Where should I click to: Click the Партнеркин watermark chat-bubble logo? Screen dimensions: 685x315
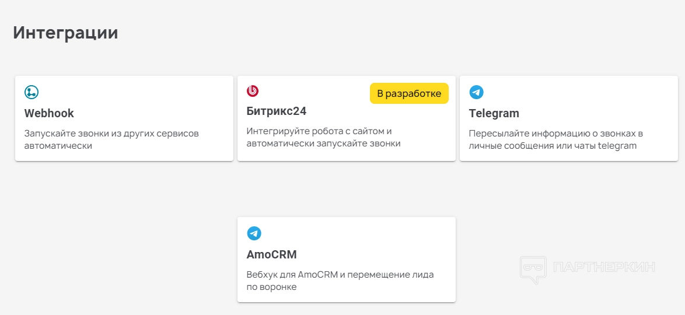pos(533,269)
